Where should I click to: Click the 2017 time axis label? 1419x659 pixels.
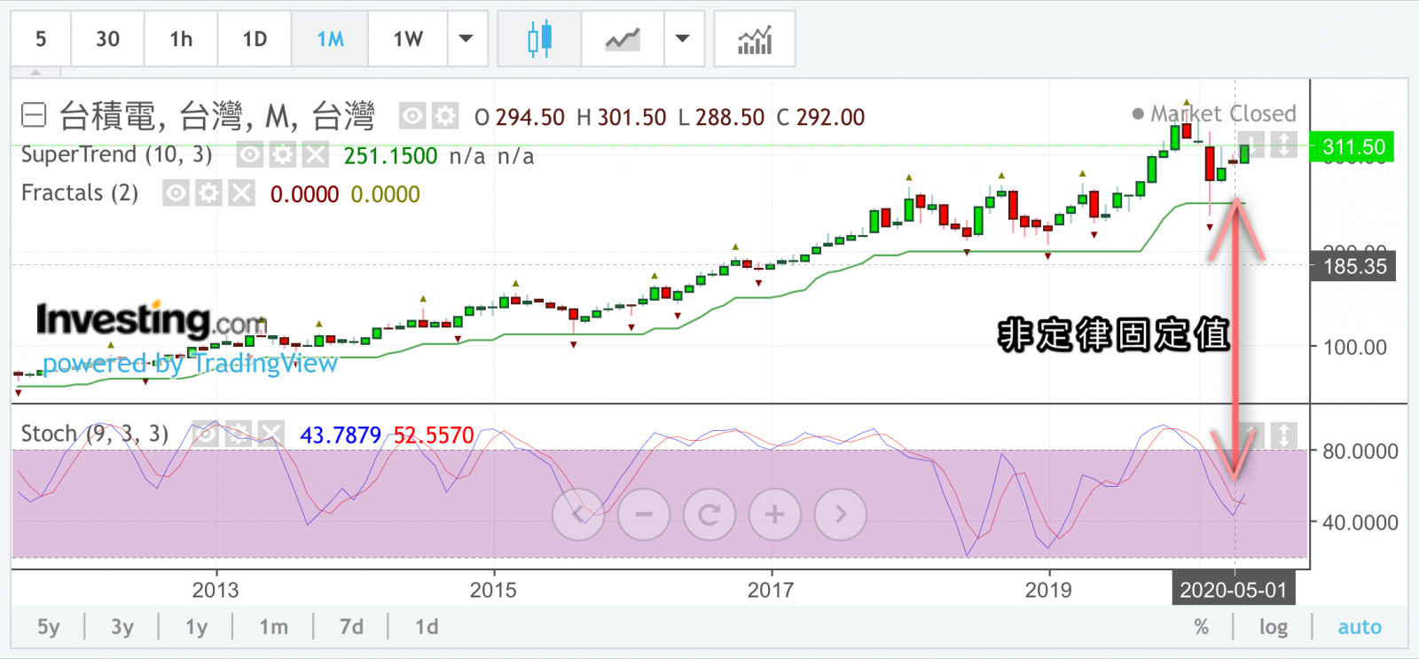point(771,590)
